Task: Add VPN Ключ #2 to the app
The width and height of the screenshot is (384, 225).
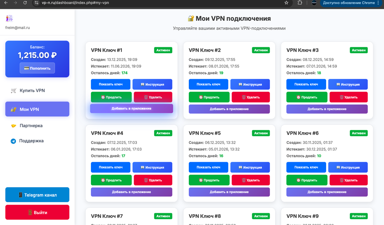Action: pos(229,109)
